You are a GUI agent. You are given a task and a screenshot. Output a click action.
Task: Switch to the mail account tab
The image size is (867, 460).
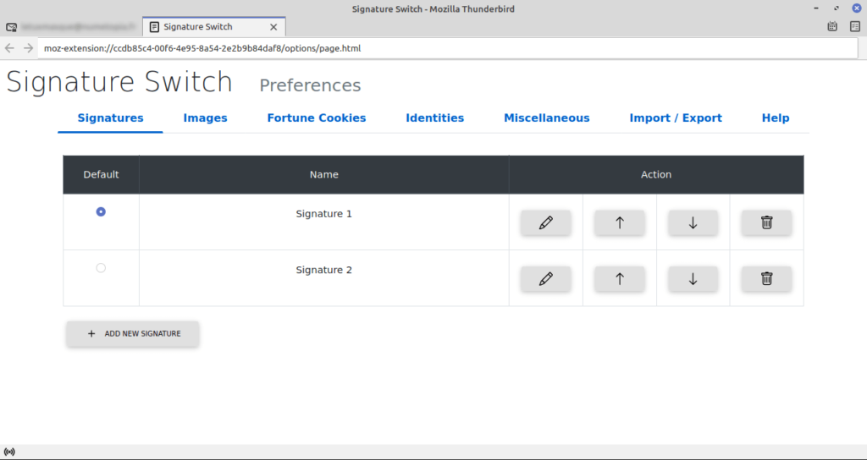71,27
